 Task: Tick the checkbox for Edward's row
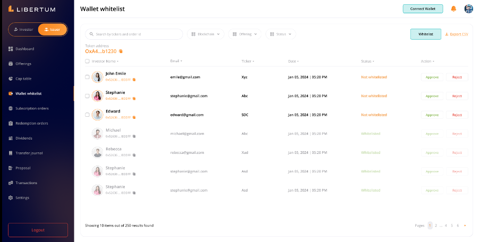(x=87, y=115)
